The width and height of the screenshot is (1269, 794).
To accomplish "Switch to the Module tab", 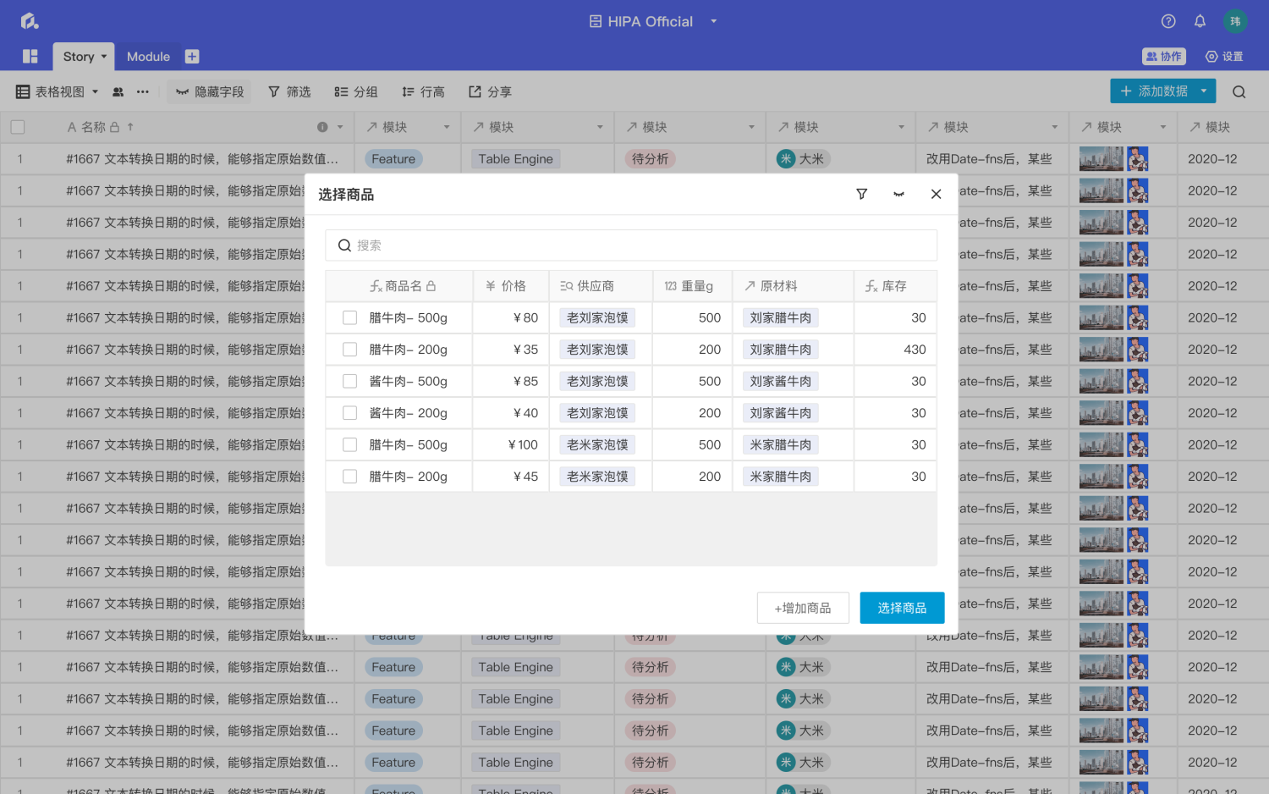I will (x=148, y=57).
